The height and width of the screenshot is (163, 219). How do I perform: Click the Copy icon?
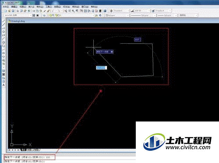(37, 11)
